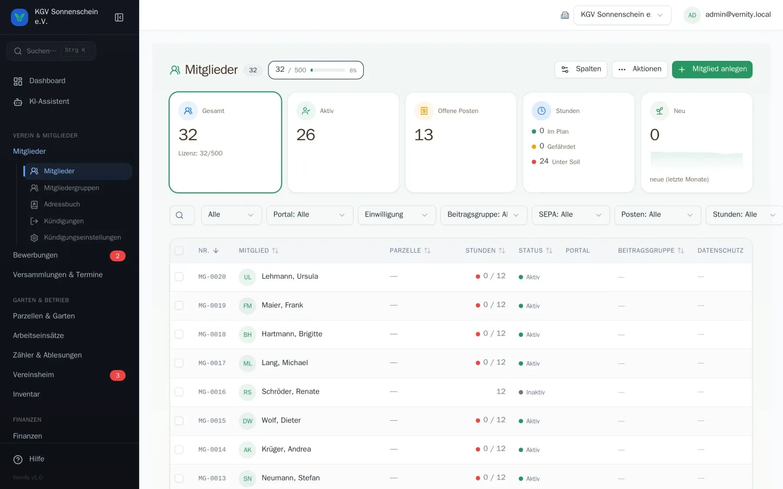Viewport: 783px width, 489px height.
Task: Open Dashboard via its grid icon
Action: 18,81
